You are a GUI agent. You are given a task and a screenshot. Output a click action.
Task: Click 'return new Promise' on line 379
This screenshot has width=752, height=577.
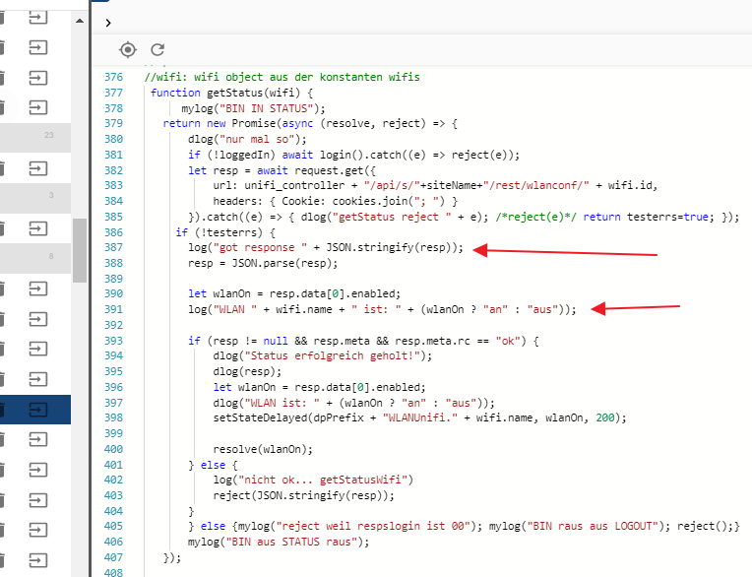[219, 124]
